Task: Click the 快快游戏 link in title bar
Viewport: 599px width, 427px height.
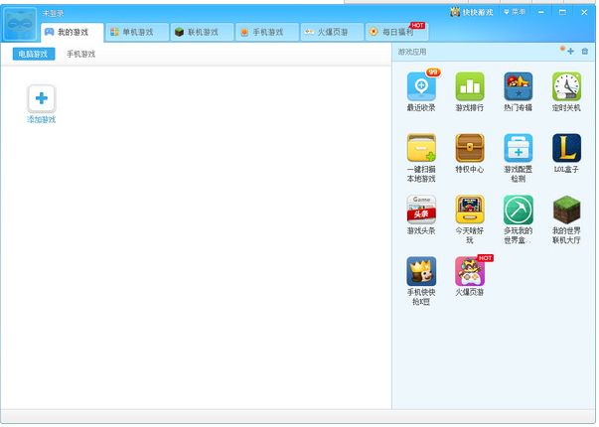Action: point(473,12)
